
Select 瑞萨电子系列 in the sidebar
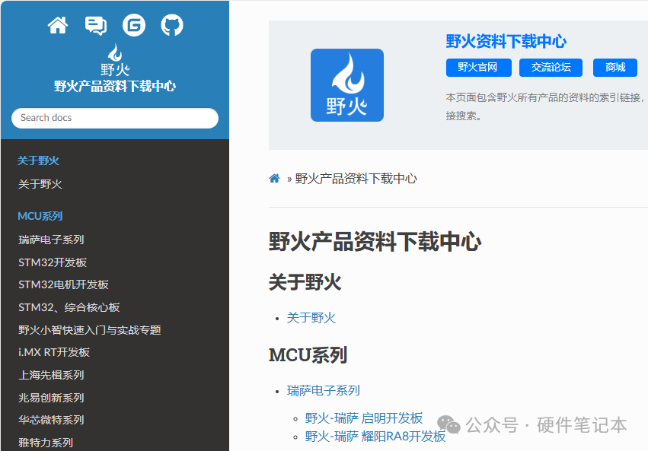point(51,240)
